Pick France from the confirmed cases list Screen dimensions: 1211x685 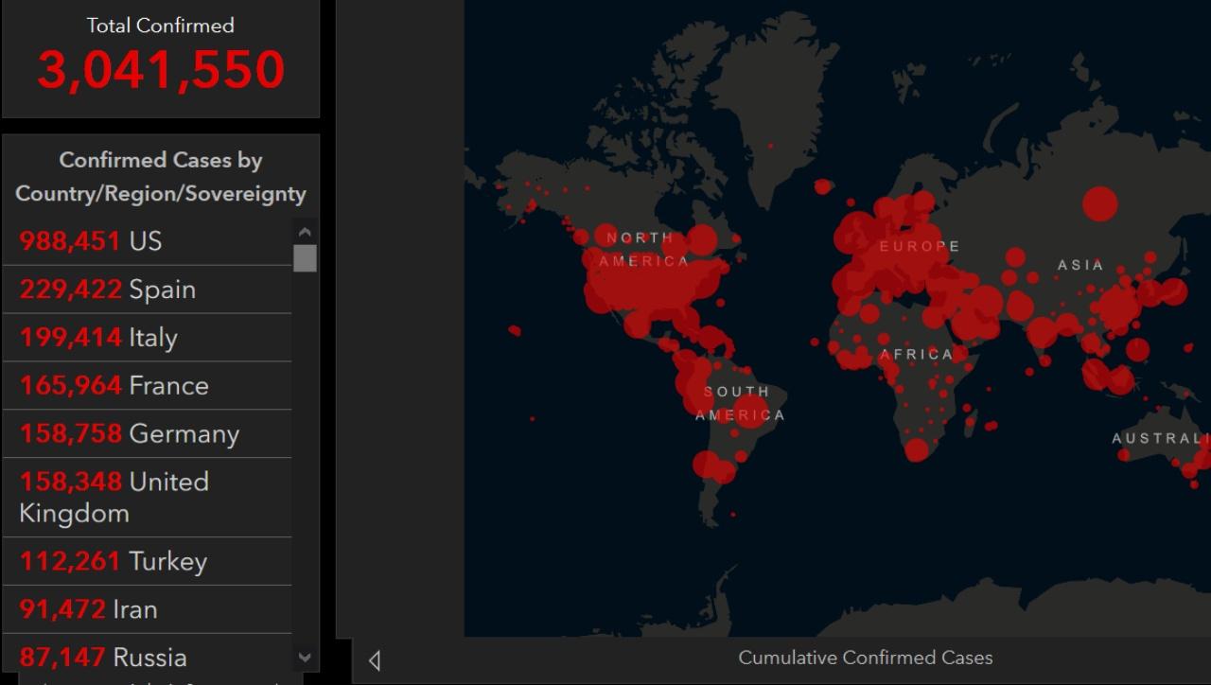[147, 386]
